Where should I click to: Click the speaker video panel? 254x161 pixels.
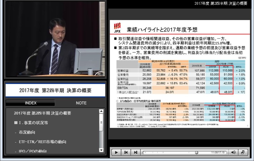[55, 39]
